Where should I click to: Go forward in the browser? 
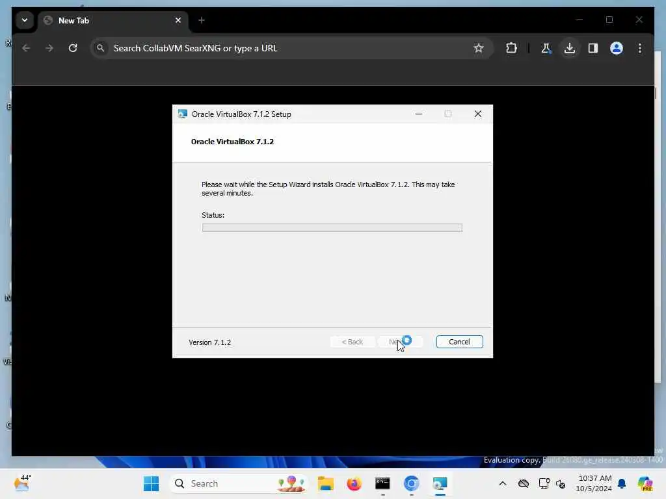click(49, 48)
